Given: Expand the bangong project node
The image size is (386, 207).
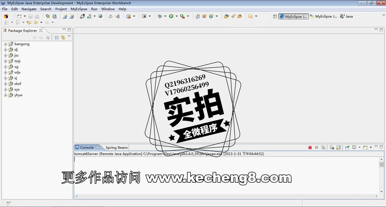Looking at the screenshot, I should pyautogui.click(x=5, y=44).
